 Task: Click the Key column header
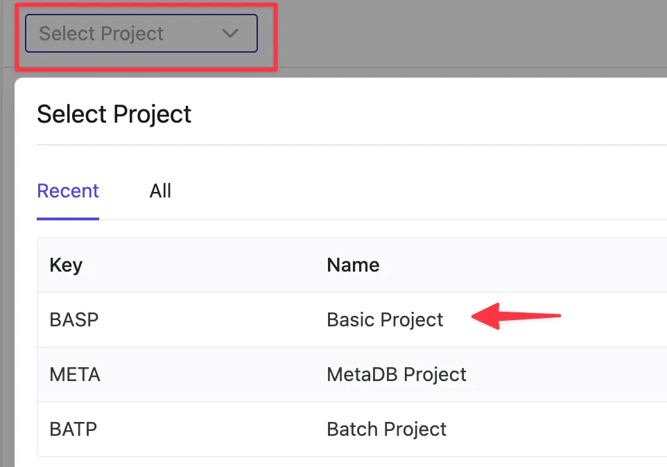66,265
